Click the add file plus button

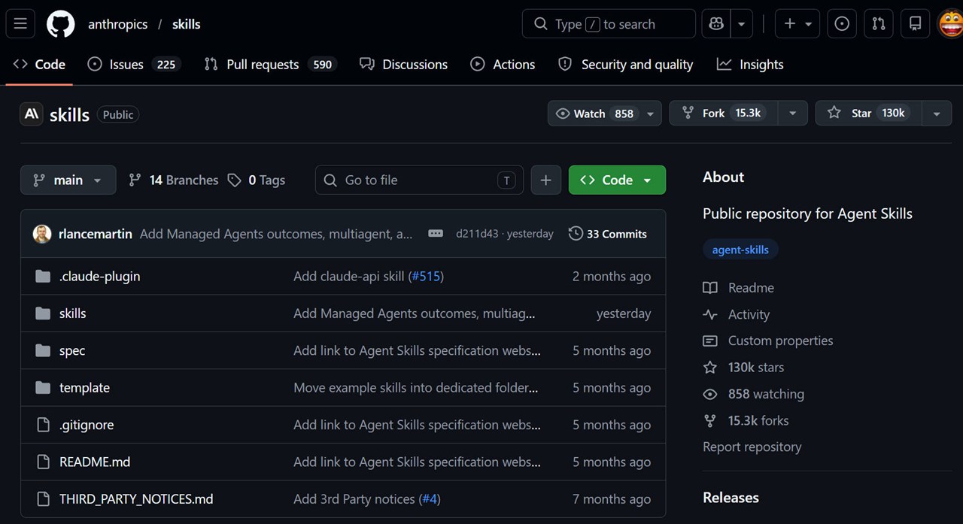click(545, 180)
